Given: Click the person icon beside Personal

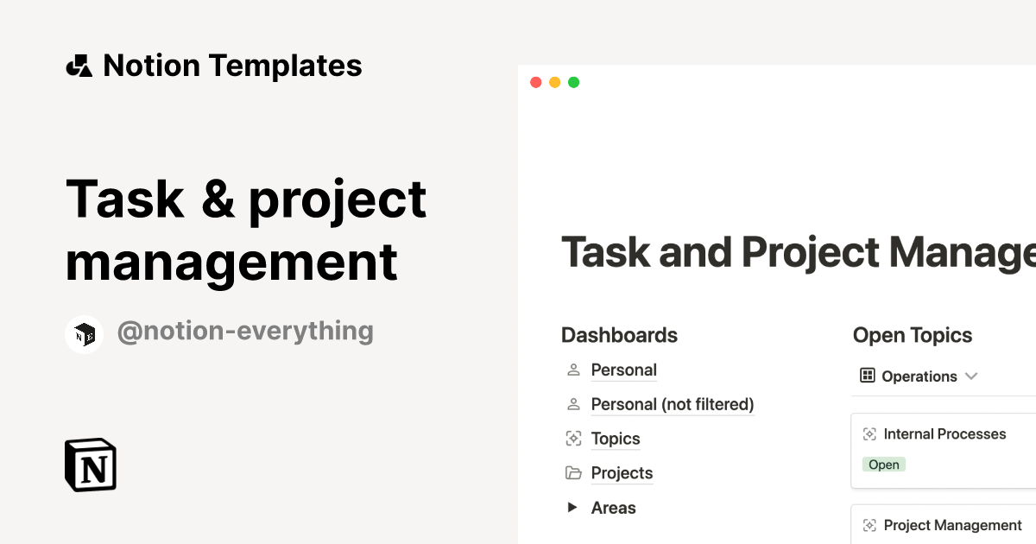Looking at the screenshot, I should point(573,370).
